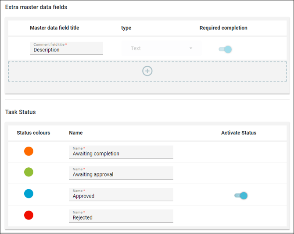Click the Extra master data fields heading
294x234 pixels.
tap(36, 7)
